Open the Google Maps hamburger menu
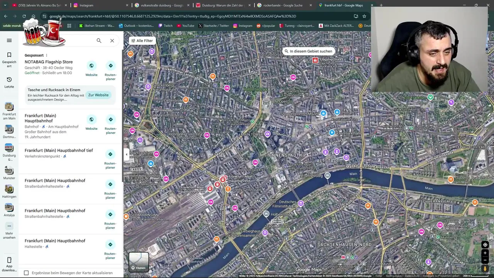The width and height of the screenshot is (494, 278). [9, 41]
